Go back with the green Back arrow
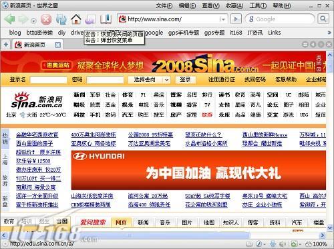The width and height of the screenshot is (334, 249). (x=9, y=19)
